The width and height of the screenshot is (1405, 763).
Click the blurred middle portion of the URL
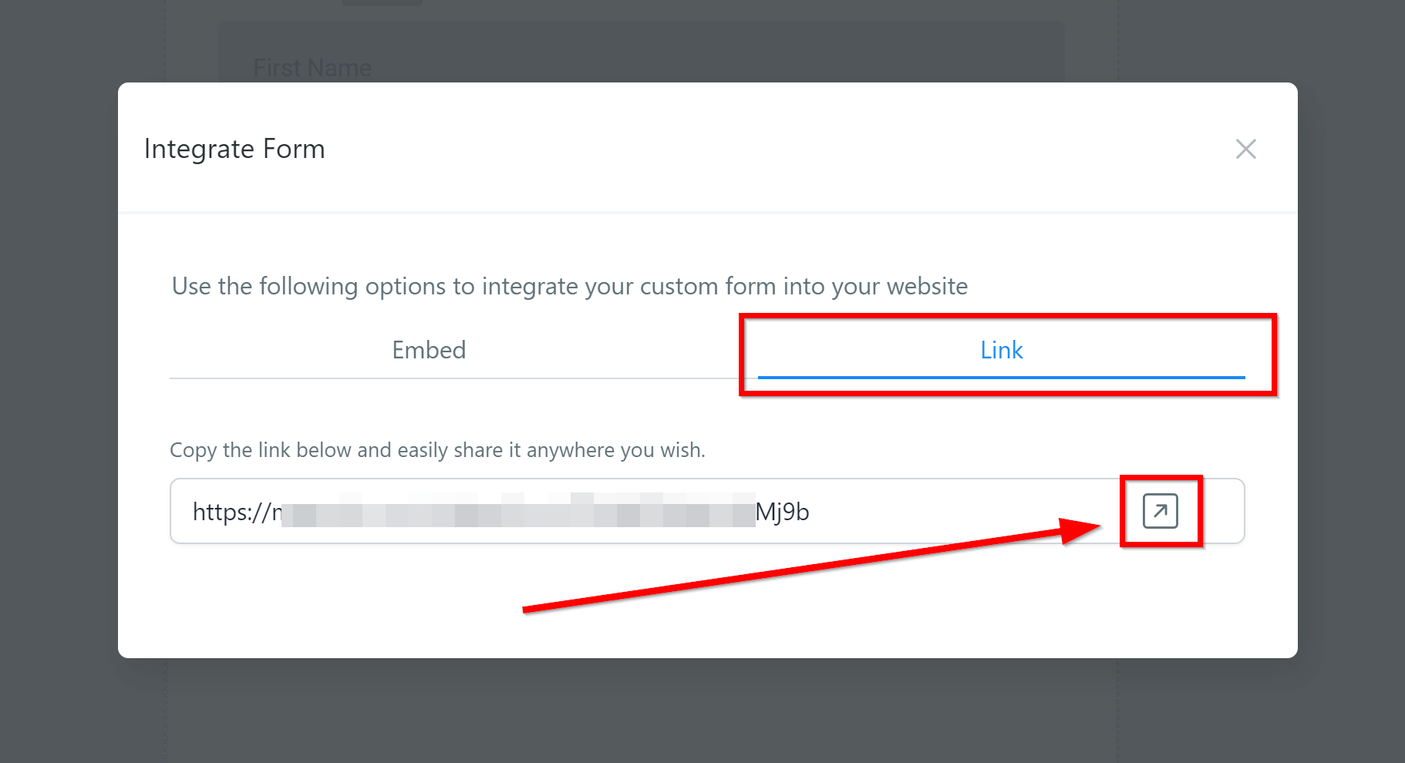[517, 512]
